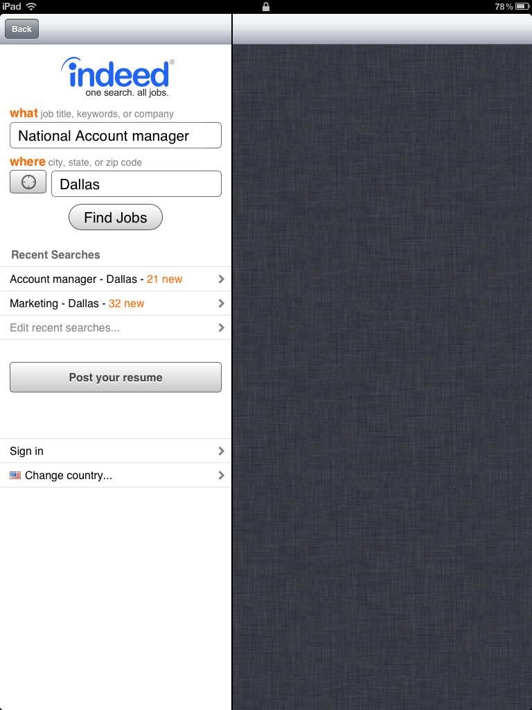Focus the location field containing Dallas
Image resolution: width=532 pixels, height=710 pixels.
(136, 184)
